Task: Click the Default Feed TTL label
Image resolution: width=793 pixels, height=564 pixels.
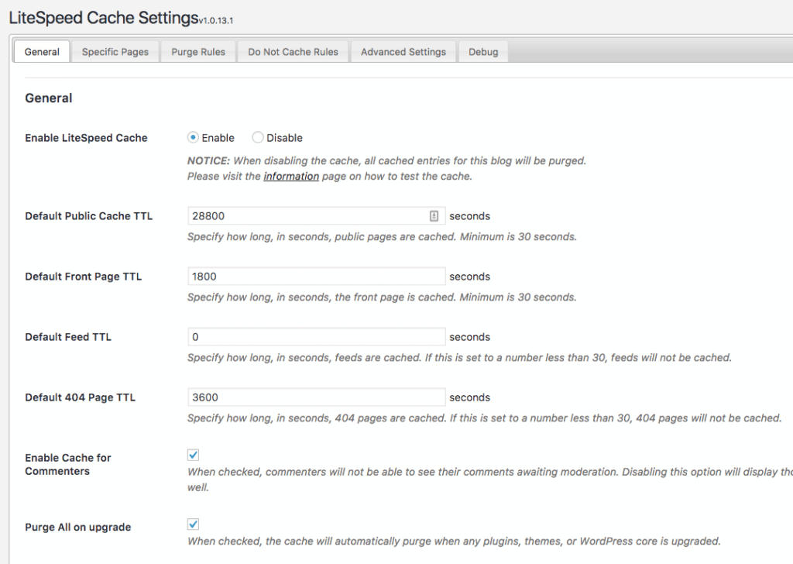Action: pos(68,337)
